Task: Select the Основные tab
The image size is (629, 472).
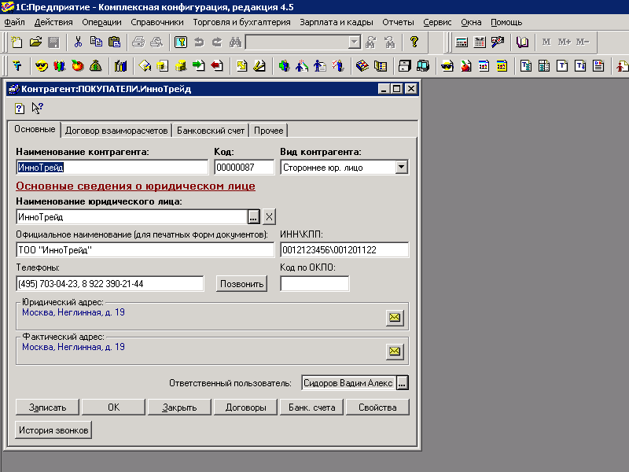Action: [x=35, y=129]
